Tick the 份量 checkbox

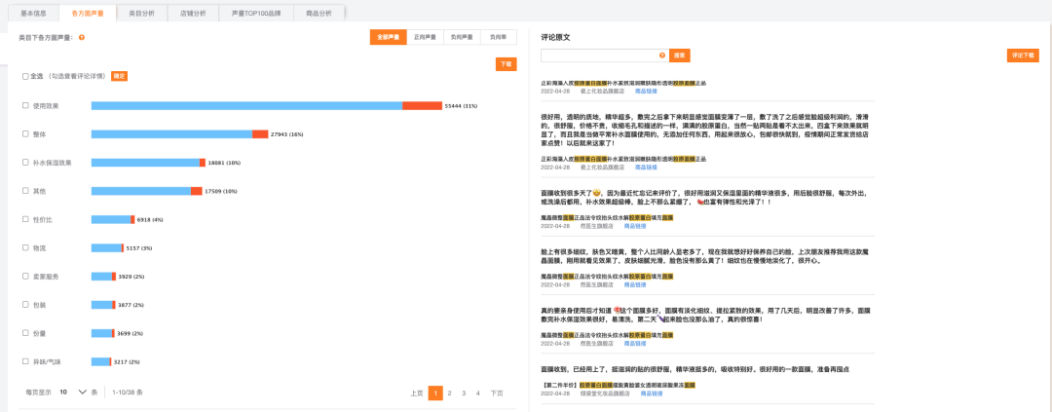pyautogui.click(x=25, y=333)
